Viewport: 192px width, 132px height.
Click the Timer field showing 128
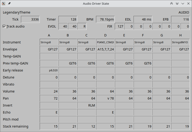[68, 19]
